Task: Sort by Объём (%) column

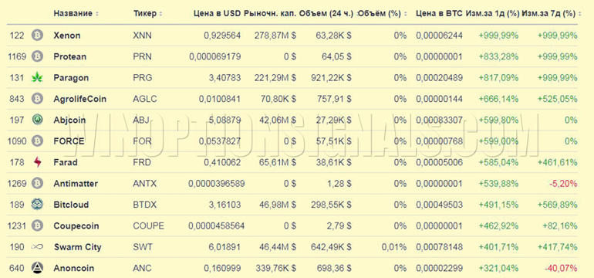Action: (380, 14)
